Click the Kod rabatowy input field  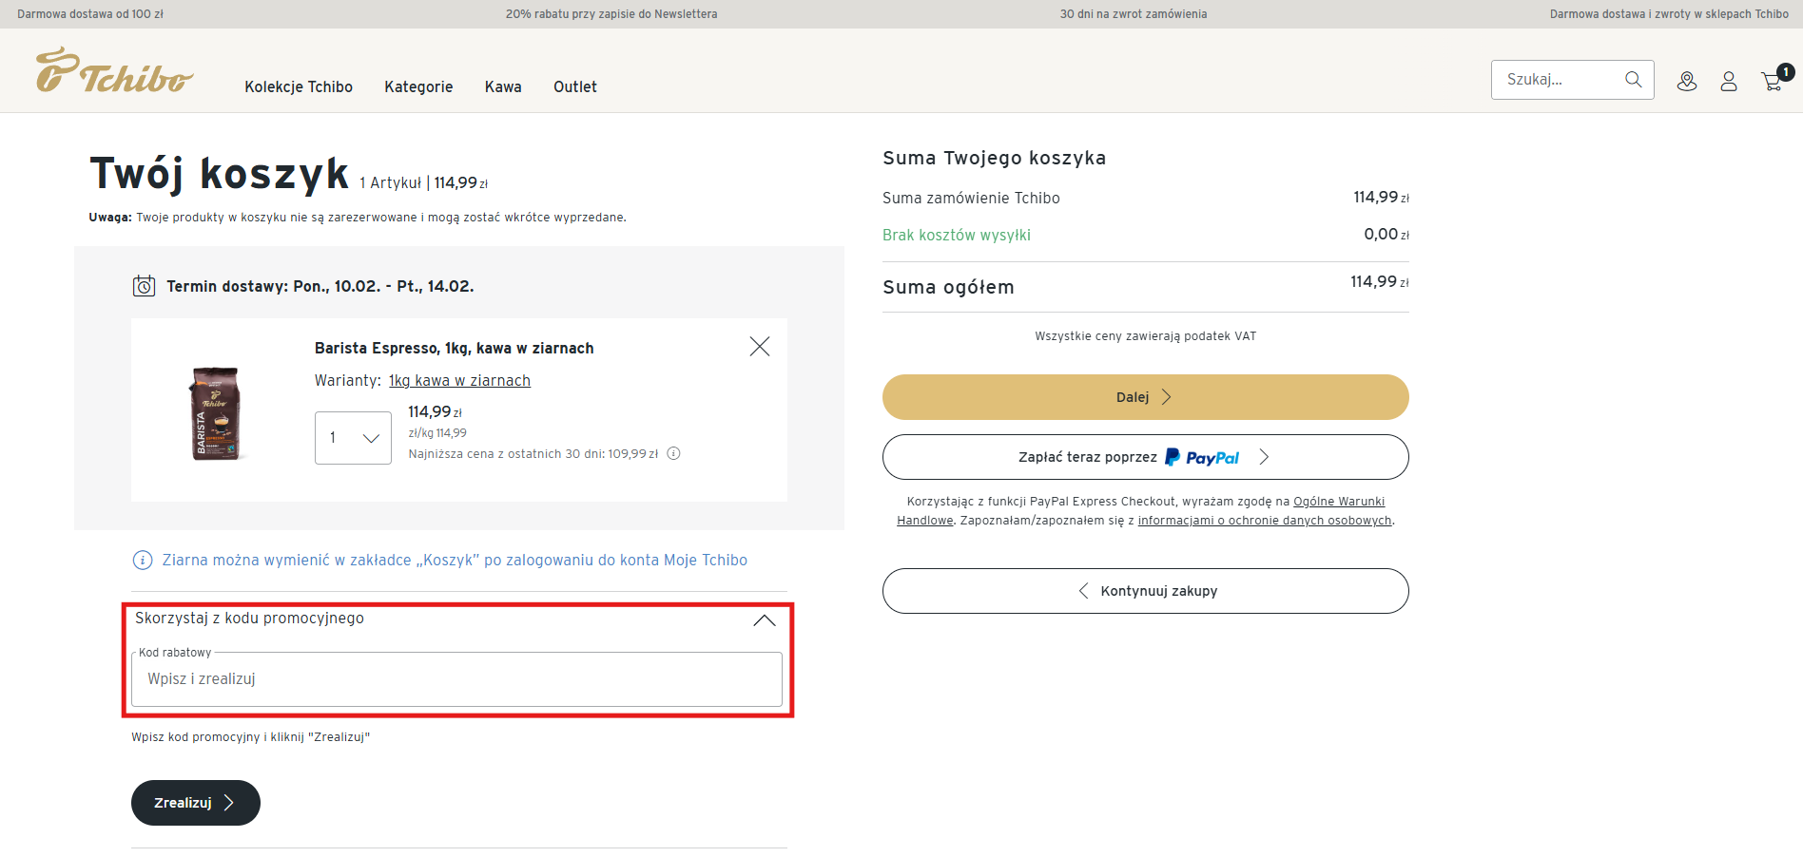(x=456, y=679)
